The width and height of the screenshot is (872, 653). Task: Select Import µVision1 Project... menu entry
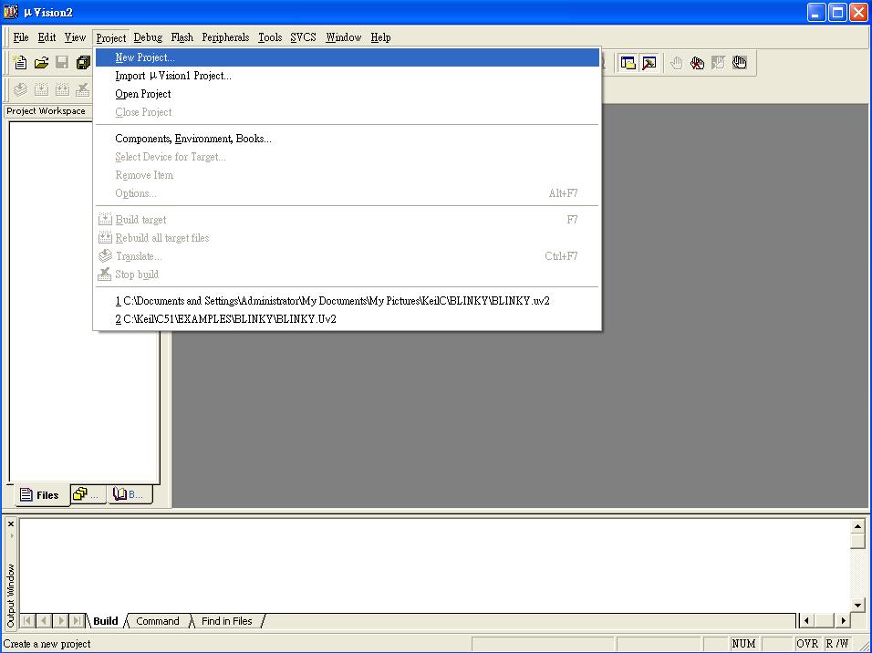172,76
